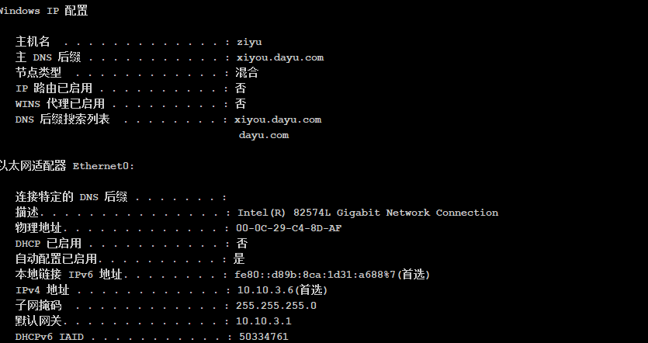Click the Intel(R) 82574L adapter description
Viewport: 648px width, 343px height.
[368, 213]
